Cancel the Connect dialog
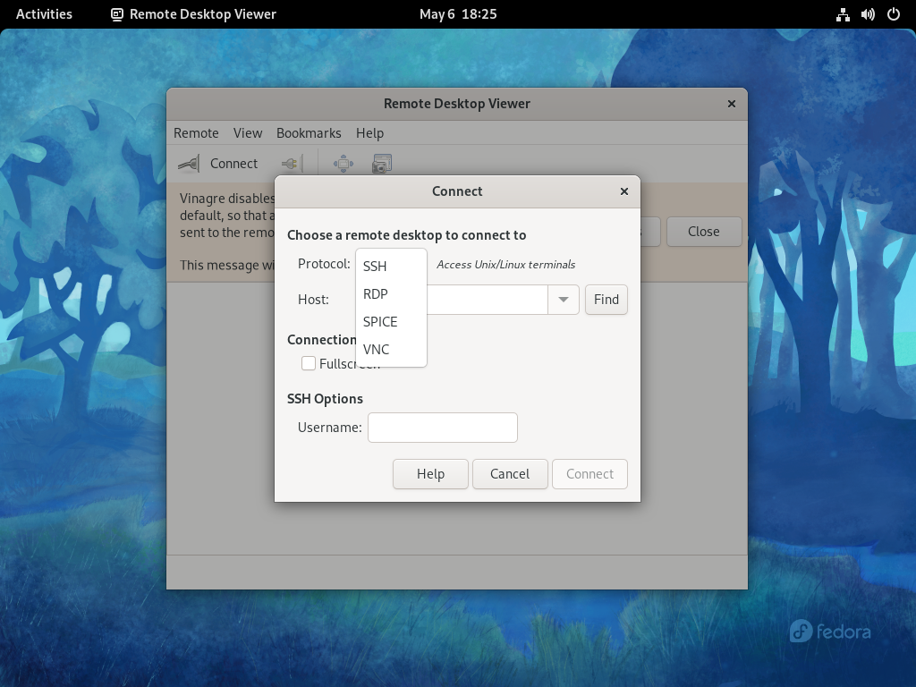This screenshot has width=916, height=687. [x=510, y=474]
